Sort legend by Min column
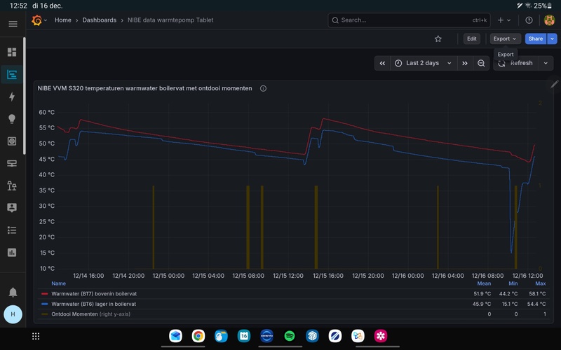Screen dimensions: 561x350 (513, 283)
